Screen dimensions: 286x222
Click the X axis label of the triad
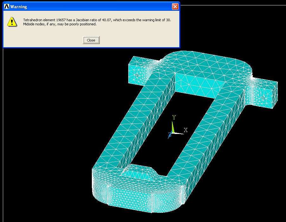pos(186,130)
